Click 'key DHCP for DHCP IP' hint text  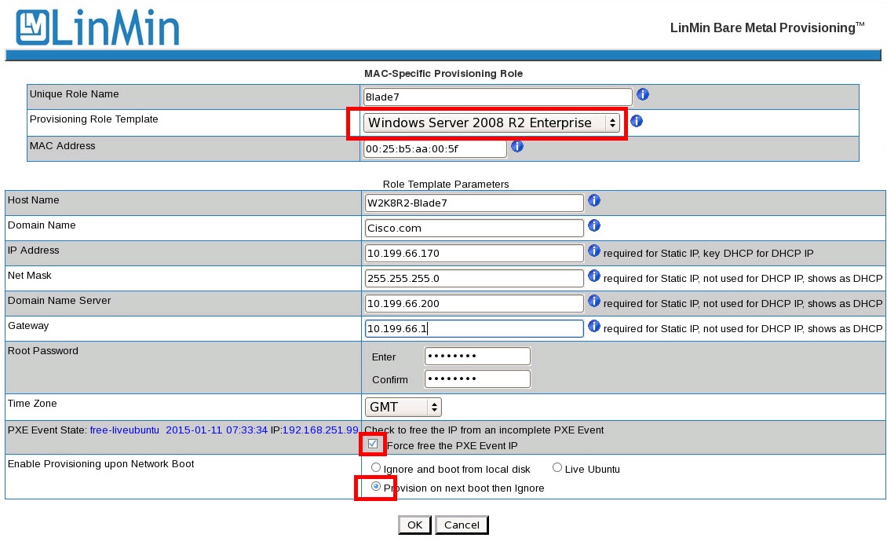coord(758,254)
